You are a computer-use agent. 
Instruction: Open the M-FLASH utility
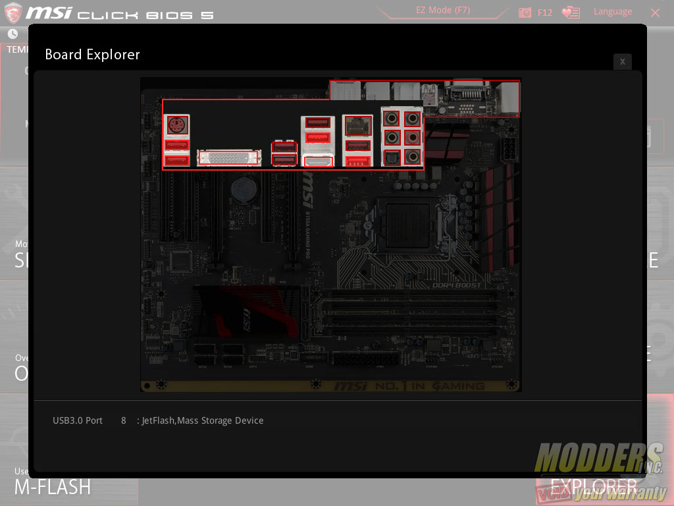(x=53, y=488)
